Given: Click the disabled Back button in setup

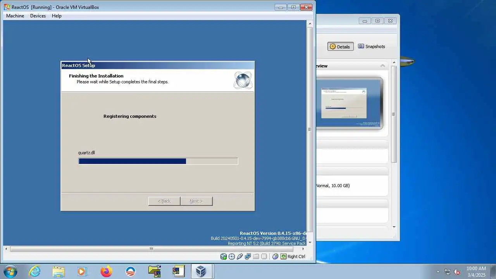Looking at the screenshot, I should 164,201.
